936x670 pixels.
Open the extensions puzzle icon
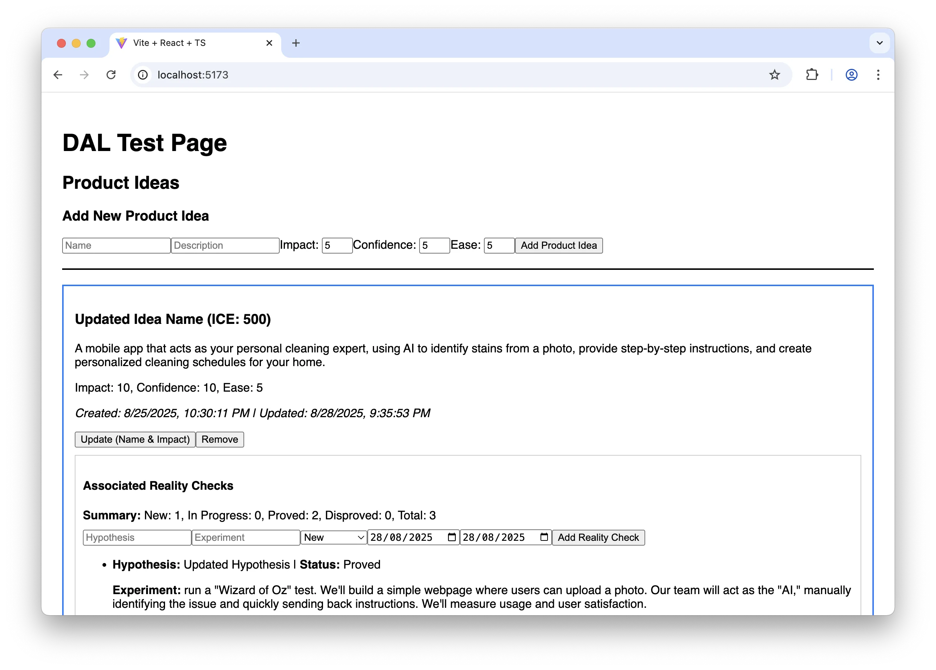(811, 75)
